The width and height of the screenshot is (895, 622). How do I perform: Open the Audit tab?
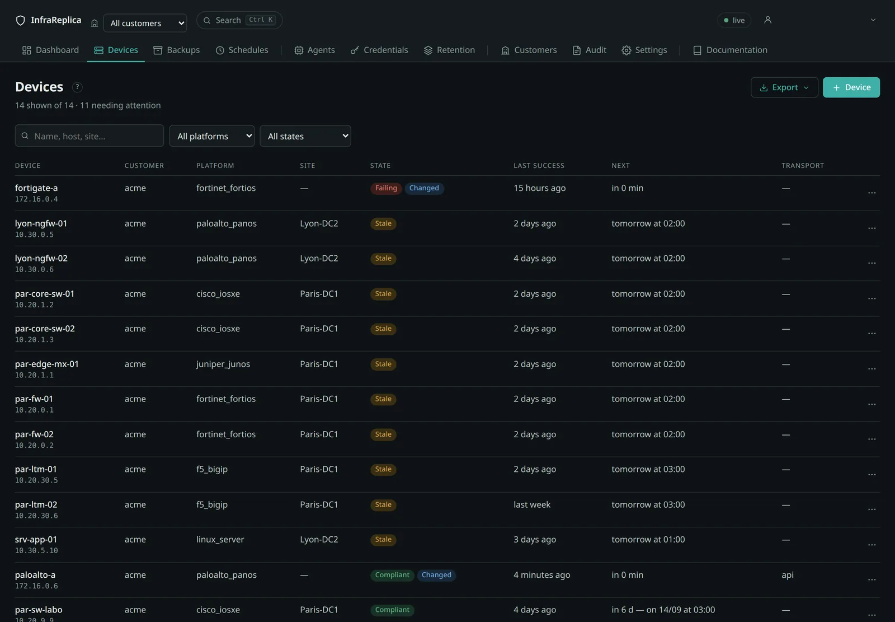(589, 50)
